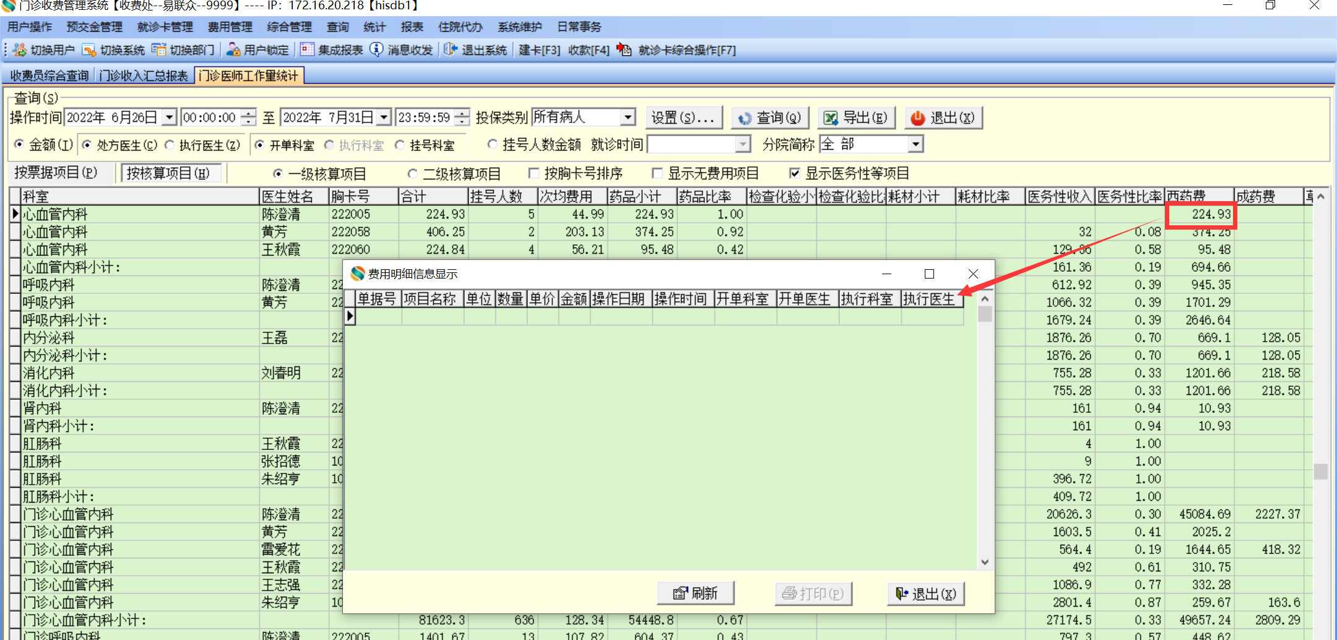1337x640 pixels.
Task: Switch to 按票据项目(P) view
Action: pyautogui.click(x=56, y=173)
